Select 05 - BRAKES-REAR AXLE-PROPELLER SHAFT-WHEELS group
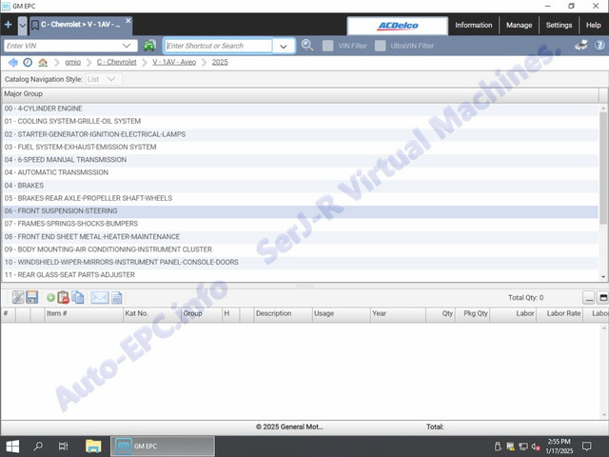The width and height of the screenshot is (609, 457). [x=300, y=198]
